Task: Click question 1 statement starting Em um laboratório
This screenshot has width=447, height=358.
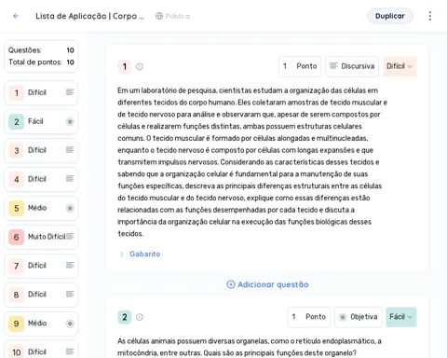Action: point(252,162)
